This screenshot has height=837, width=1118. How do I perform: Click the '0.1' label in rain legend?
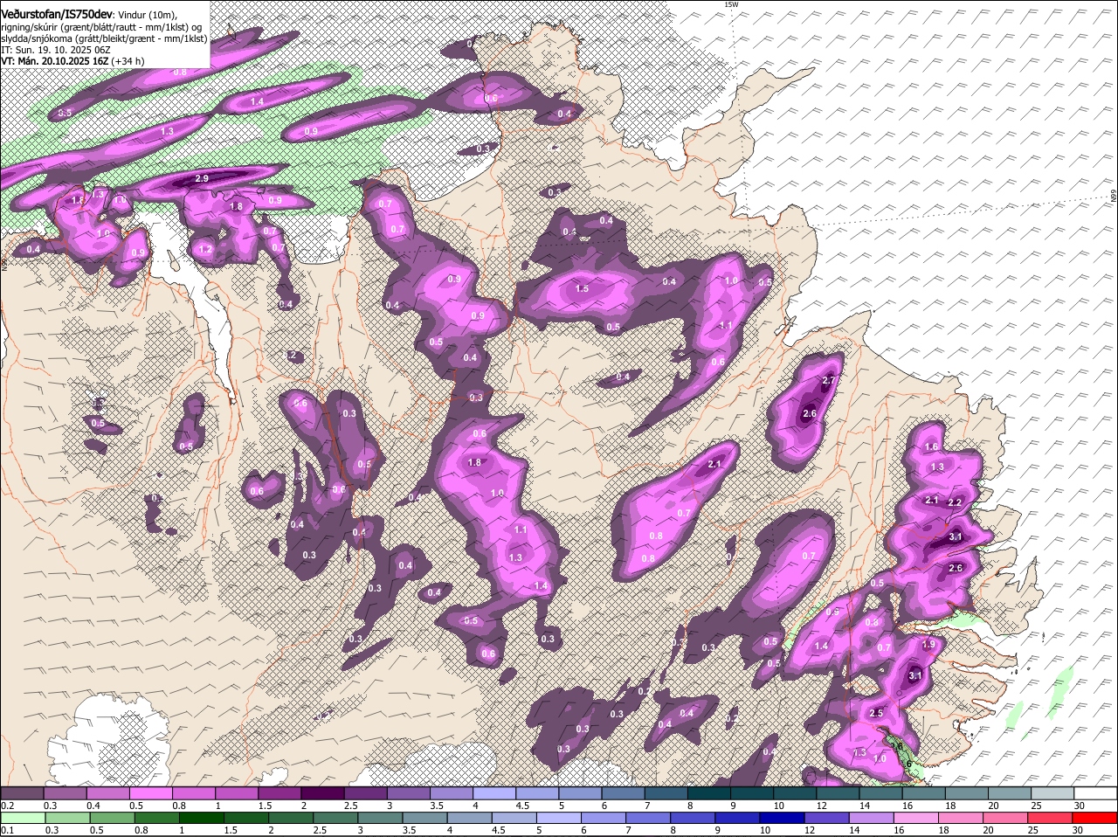7,830
